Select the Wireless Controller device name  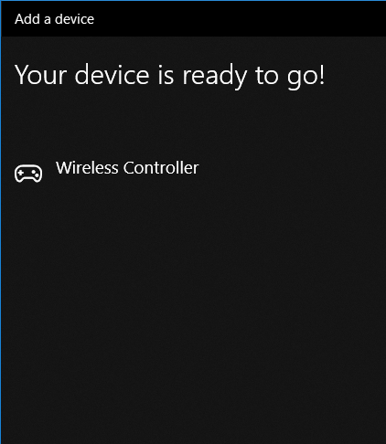coord(127,168)
